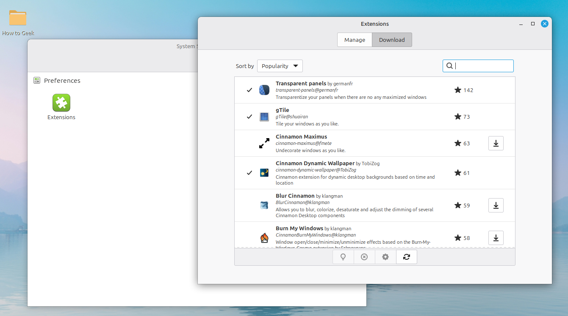Select the gTile extension icon

pos(264,117)
